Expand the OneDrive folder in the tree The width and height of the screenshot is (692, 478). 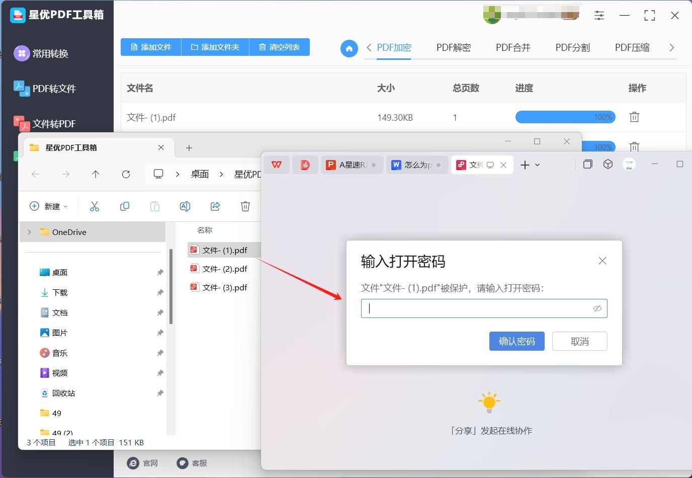30,232
